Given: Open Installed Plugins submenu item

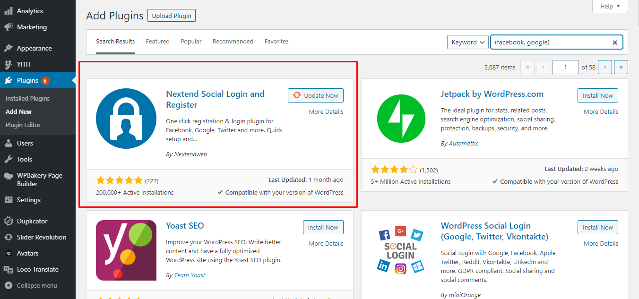Looking at the screenshot, I should [27, 98].
